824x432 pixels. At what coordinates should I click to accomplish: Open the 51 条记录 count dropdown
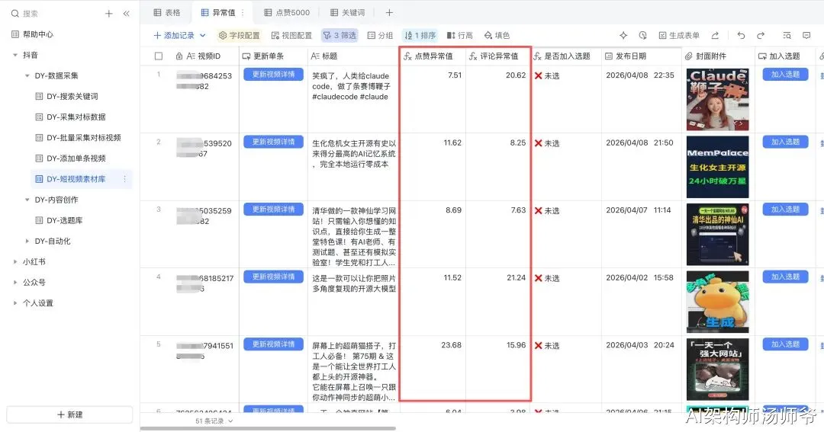[214, 421]
